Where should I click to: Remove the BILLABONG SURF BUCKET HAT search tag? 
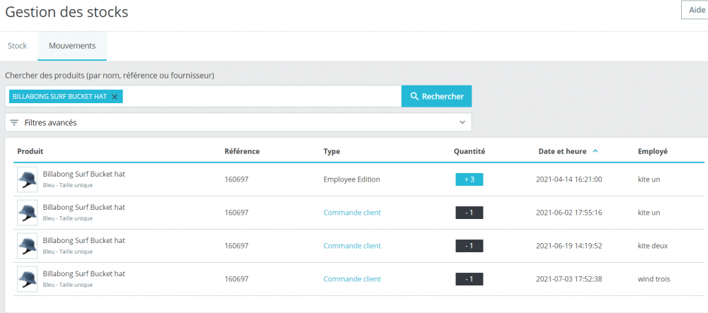pyautogui.click(x=115, y=97)
